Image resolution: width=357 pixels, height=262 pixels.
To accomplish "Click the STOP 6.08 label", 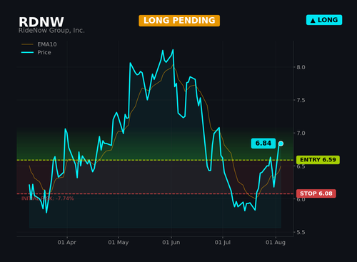I will tap(316, 193).
